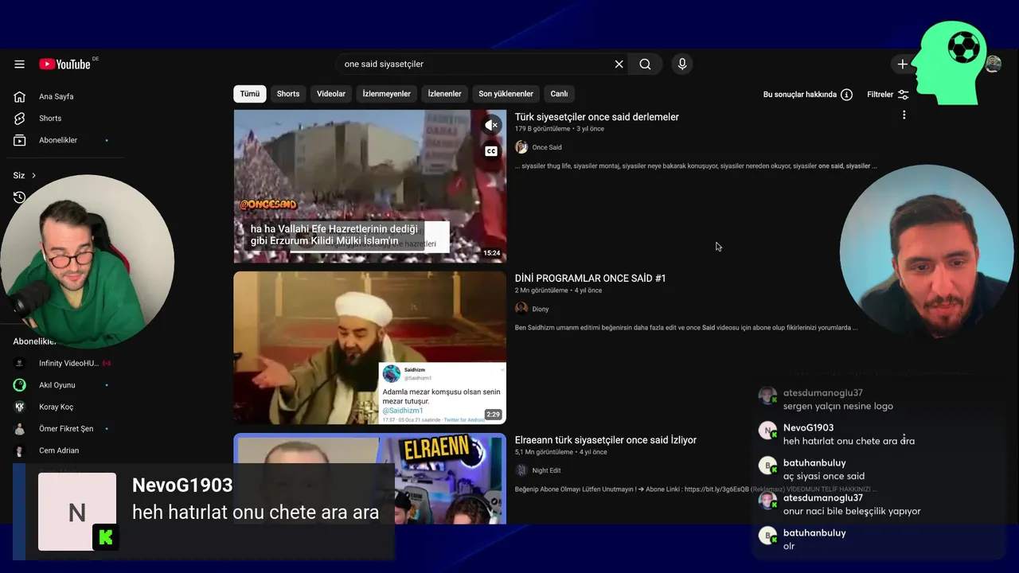Toggle CC captions on the first video preview
The width and height of the screenshot is (1019, 573).
pyautogui.click(x=492, y=151)
